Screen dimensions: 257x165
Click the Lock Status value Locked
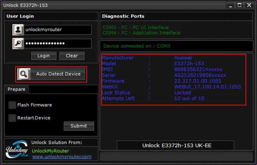(x=183, y=93)
